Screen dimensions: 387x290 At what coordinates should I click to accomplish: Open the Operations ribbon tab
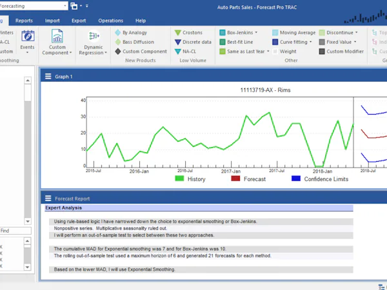coord(110,21)
